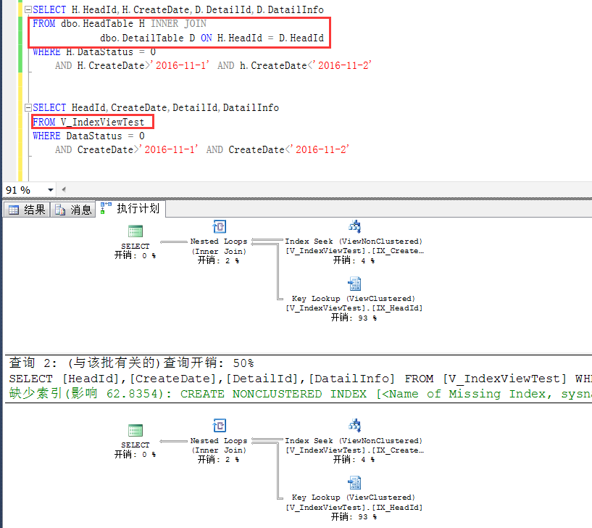The image size is (592, 528).
Task: Collapse the second SELECT statement outline
Action: [28, 108]
